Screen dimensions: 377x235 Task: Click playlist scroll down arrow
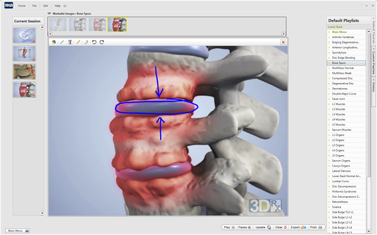pos(369,231)
